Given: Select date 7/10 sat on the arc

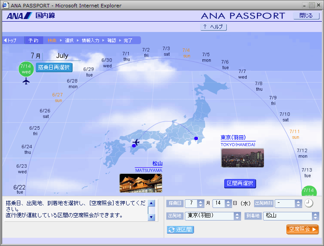Looking at the screenshot, I should [x=285, y=117].
